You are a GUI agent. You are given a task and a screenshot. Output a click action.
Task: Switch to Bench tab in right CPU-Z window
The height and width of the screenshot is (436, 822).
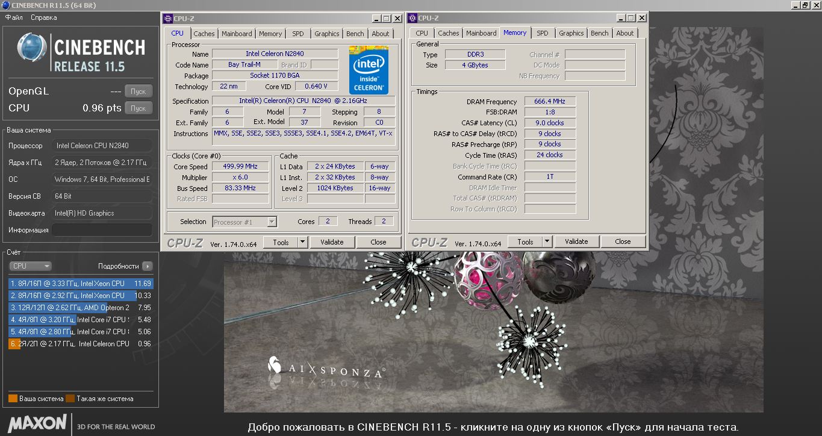click(x=600, y=33)
